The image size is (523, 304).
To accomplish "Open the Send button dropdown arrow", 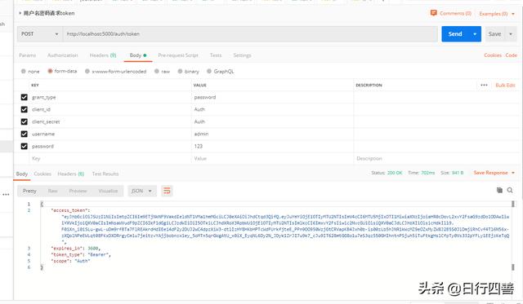I will click(475, 34).
